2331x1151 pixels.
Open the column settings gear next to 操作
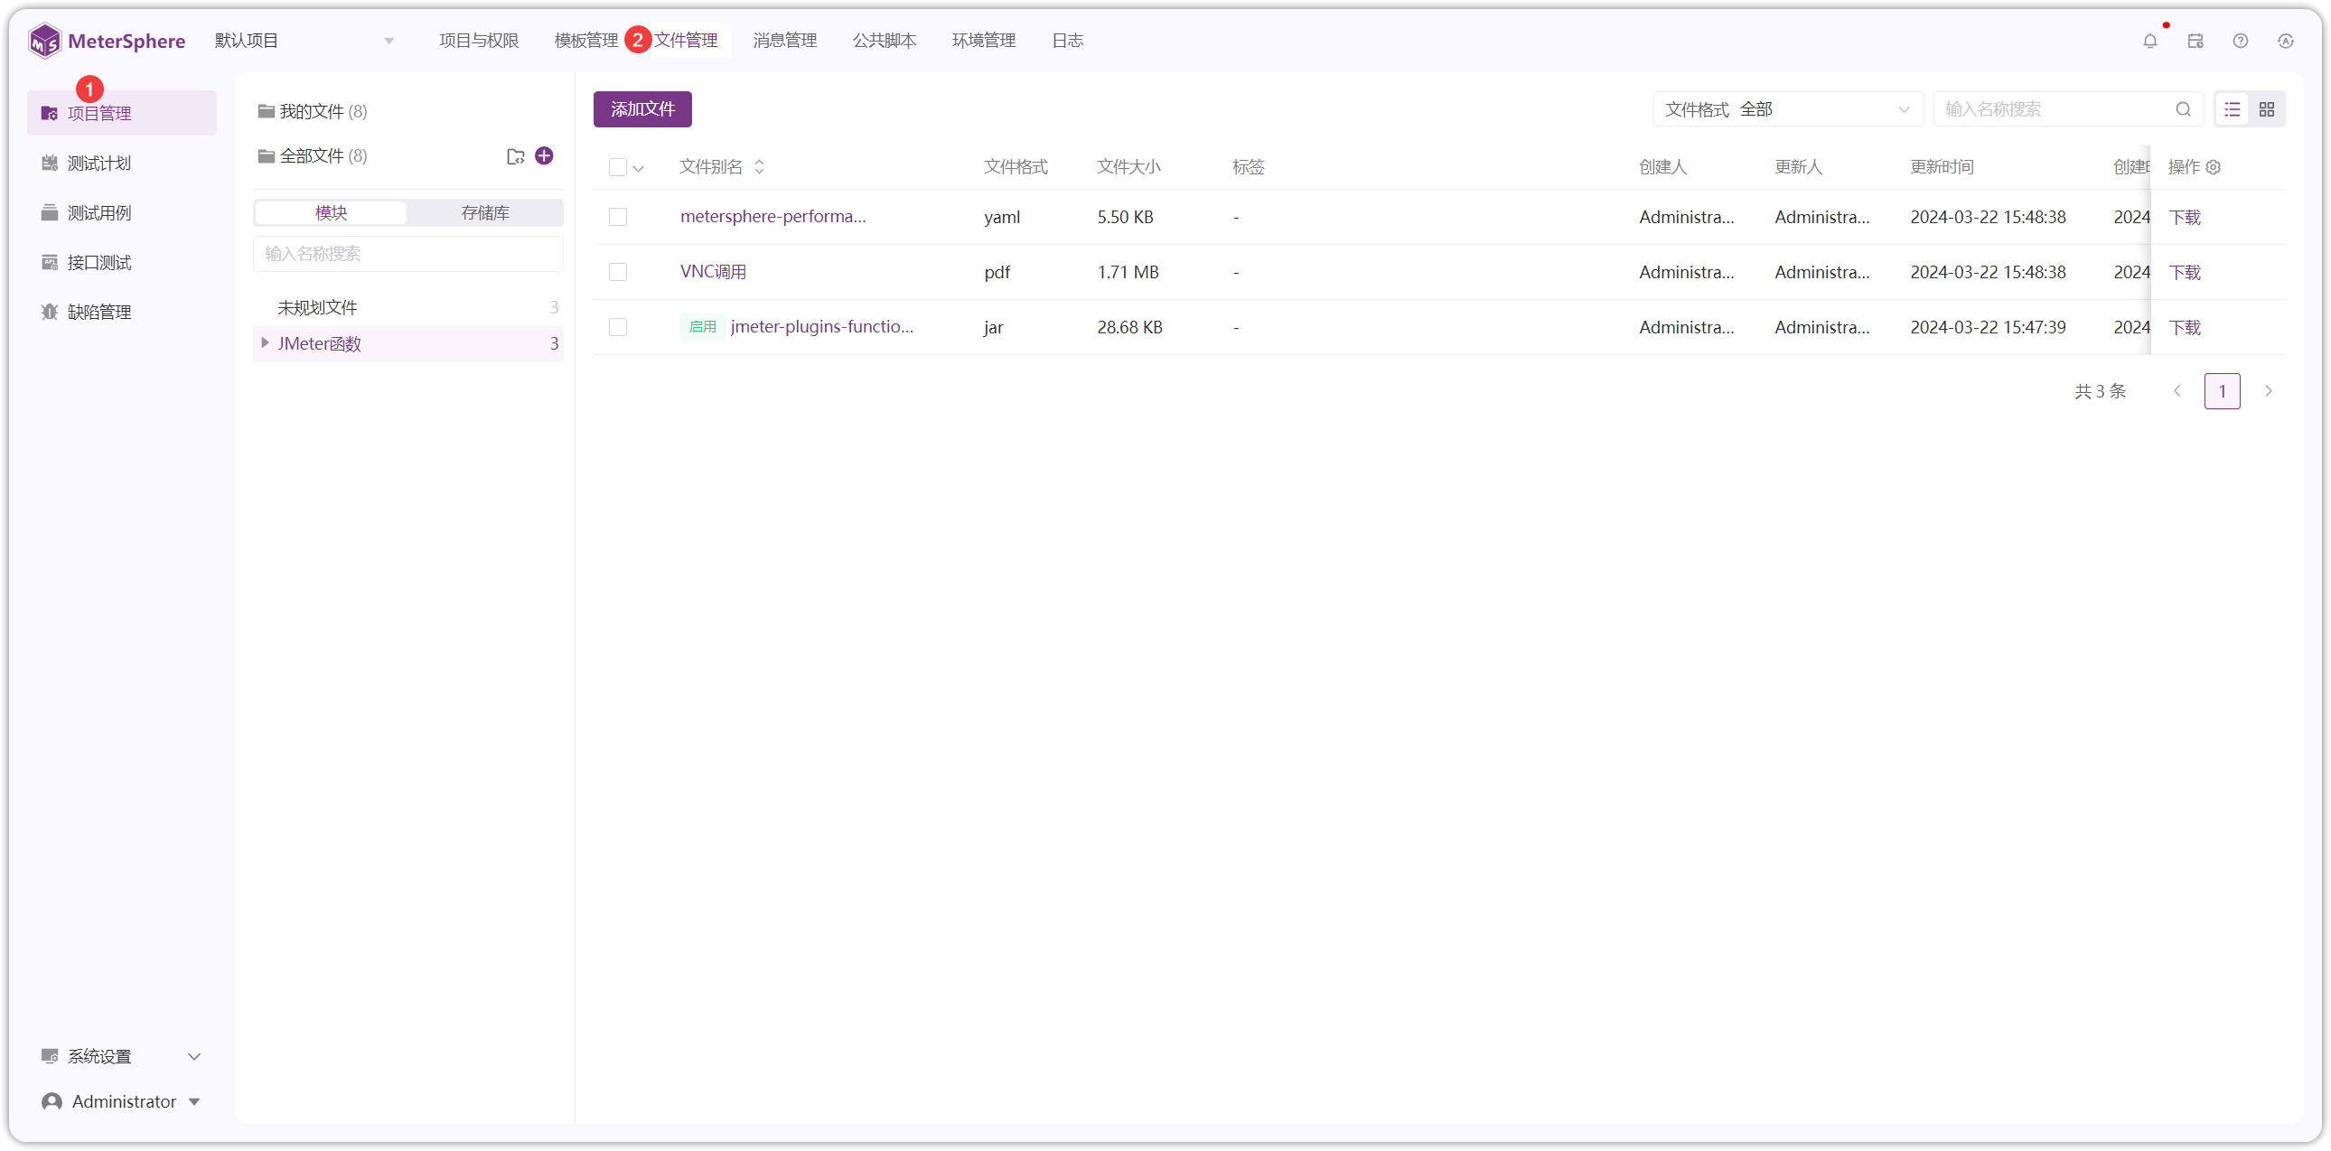point(2214,167)
